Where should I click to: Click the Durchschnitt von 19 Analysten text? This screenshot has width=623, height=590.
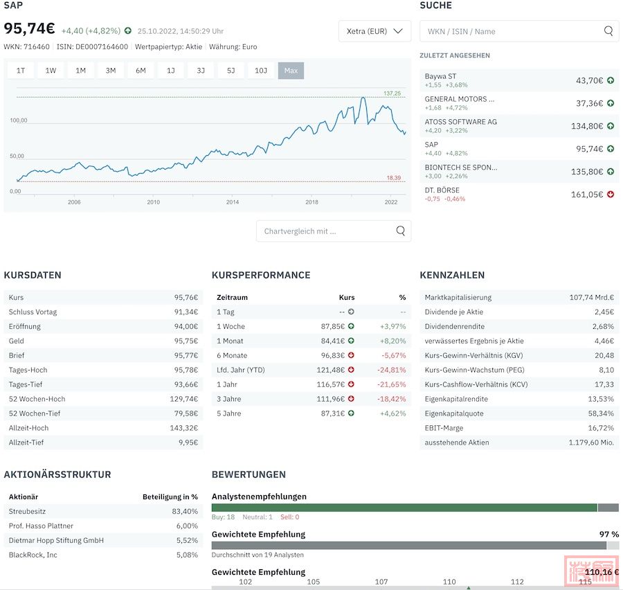click(258, 555)
